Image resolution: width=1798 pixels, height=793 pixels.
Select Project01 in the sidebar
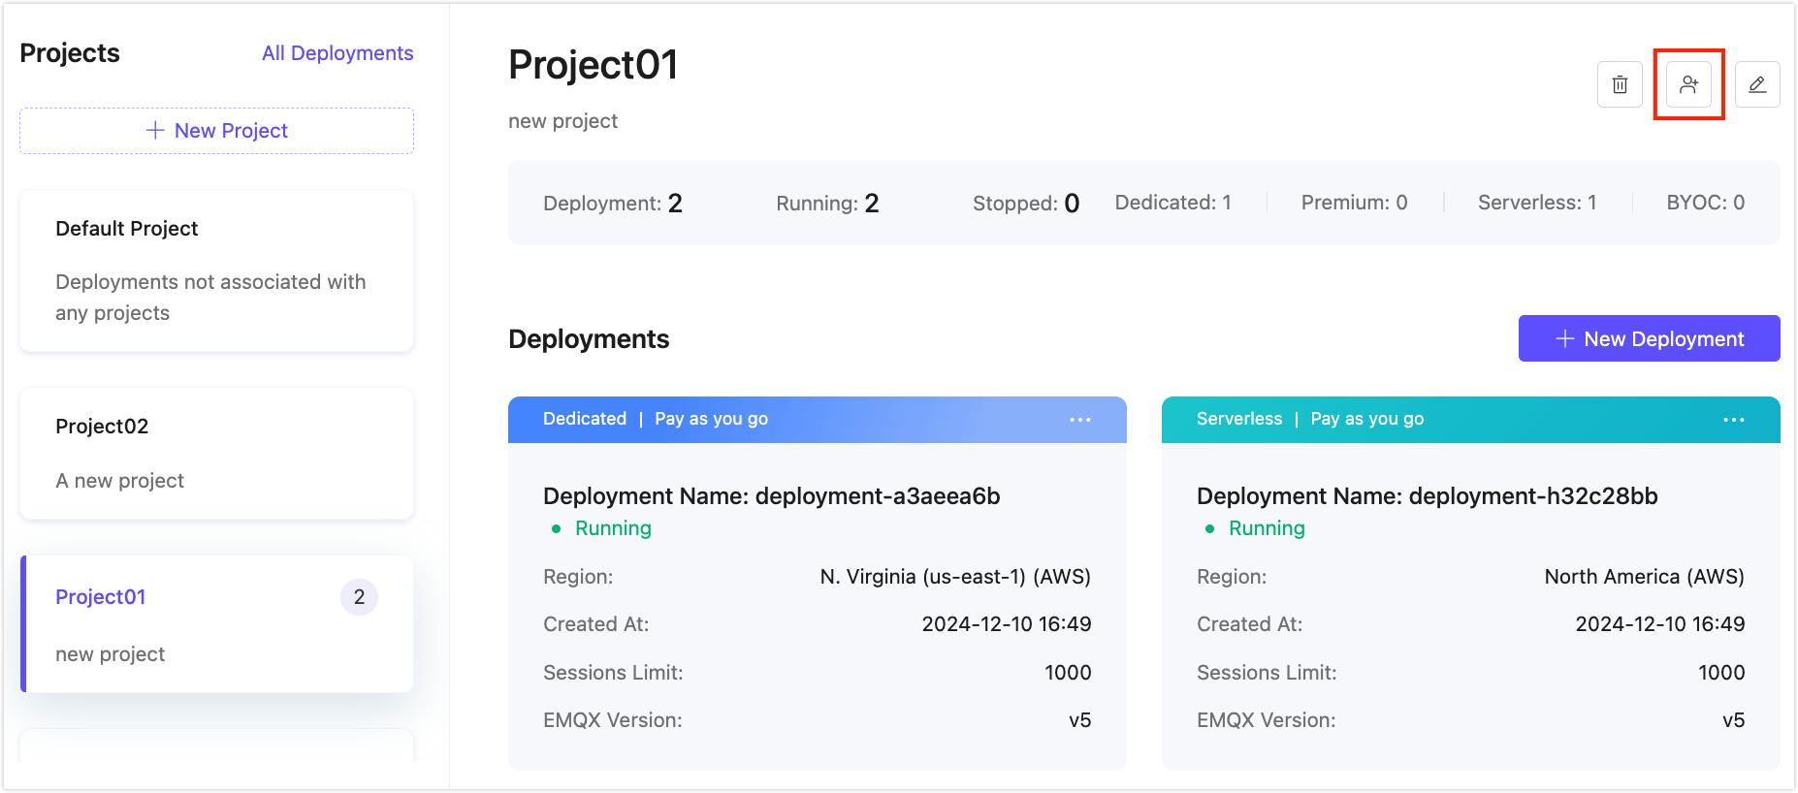coord(101,597)
